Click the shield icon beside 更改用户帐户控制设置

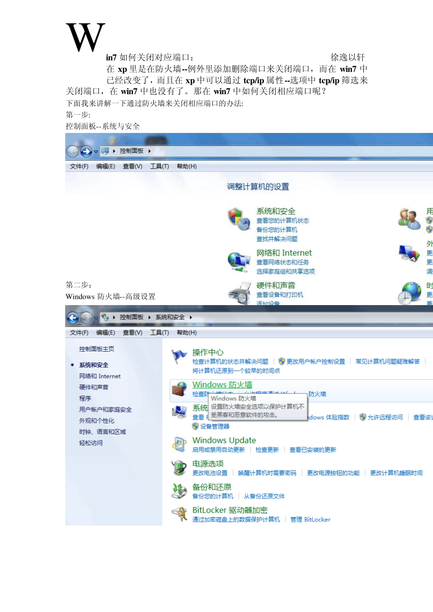(282, 361)
